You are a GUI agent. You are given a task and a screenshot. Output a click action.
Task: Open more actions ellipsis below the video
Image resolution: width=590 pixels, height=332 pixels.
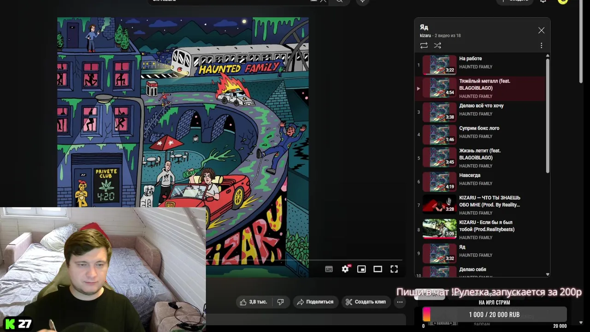400,302
